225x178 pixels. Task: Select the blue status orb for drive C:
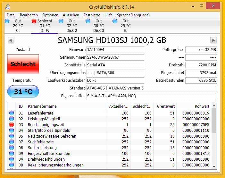[7, 21]
